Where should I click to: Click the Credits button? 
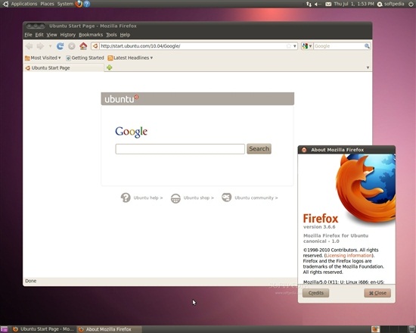[315, 293]
